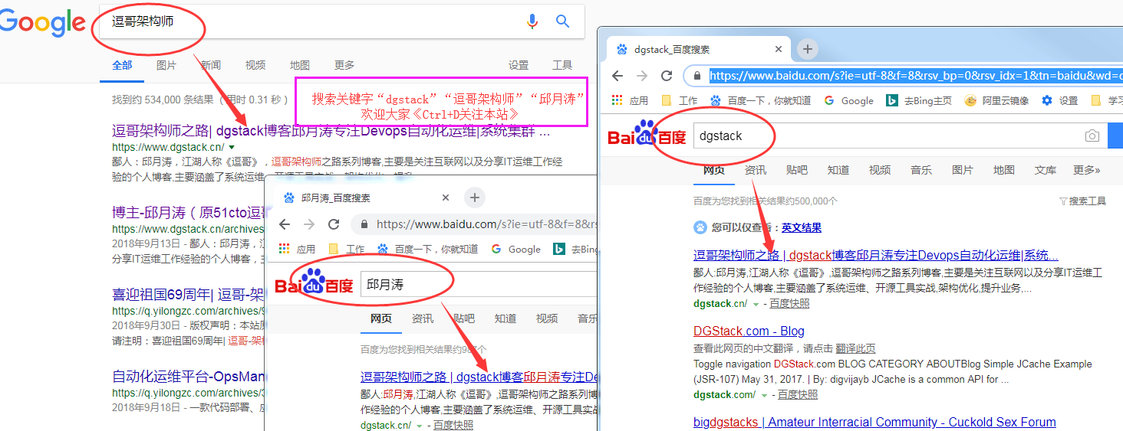Open Google result 博主-邱月涛（原51cto
The image size is (1123, 431).
(x=188, y=212)
